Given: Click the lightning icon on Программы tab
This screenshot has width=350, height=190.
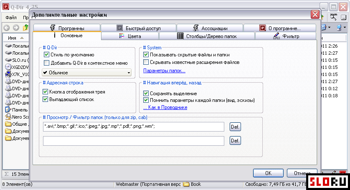Looking at the screenshot, I should tap(53, 28).
